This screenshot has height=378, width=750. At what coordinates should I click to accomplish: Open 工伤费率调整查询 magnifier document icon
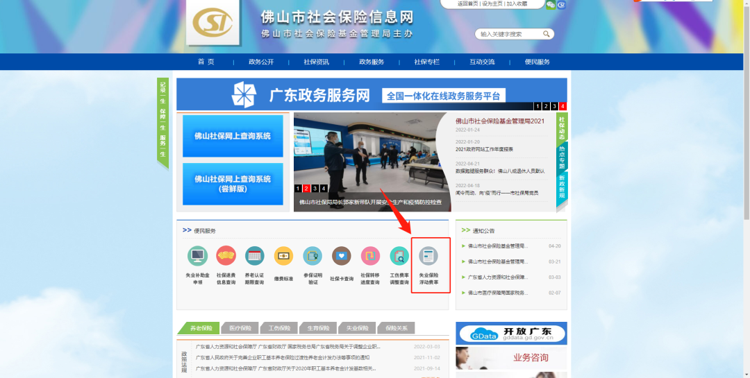[x=399, y=256]
